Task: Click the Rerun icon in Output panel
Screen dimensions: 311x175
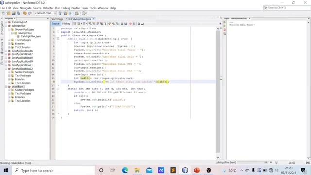Action: pyautogui.click(x=225, y=22)
